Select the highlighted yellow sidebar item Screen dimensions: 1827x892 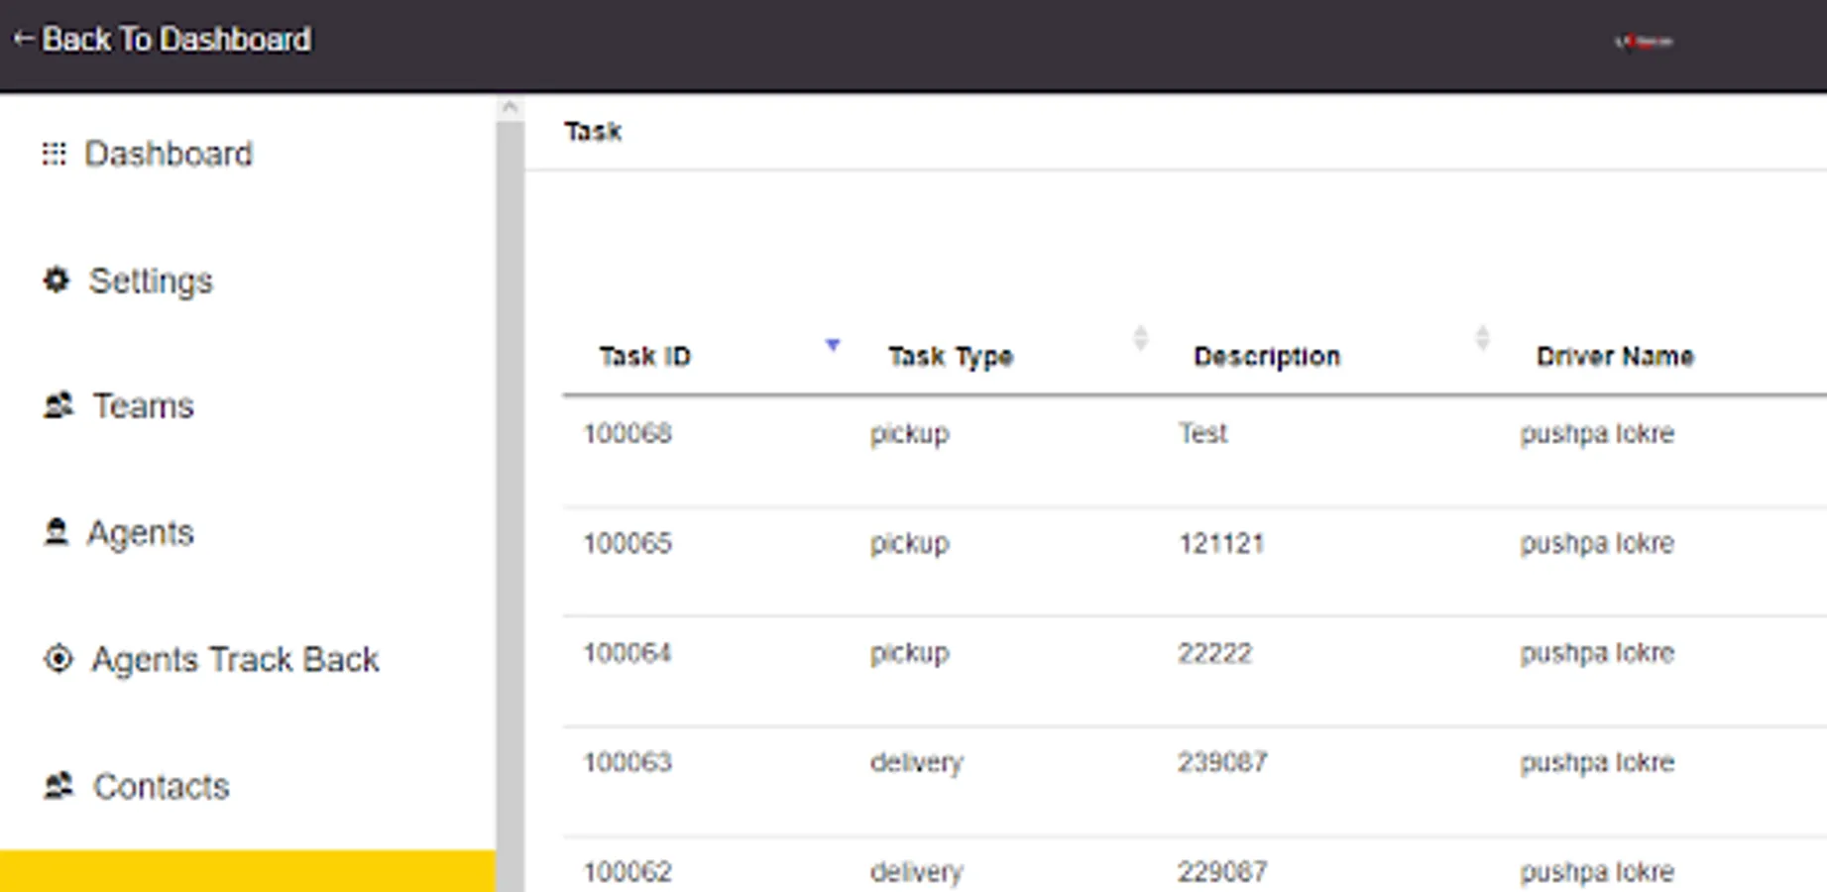[248, 871]
